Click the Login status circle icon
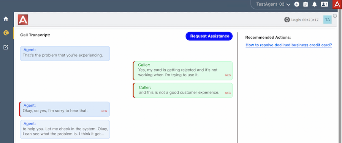 [287, 20]
